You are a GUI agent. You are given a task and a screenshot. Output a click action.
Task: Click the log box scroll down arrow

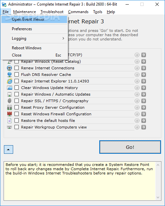158,197
